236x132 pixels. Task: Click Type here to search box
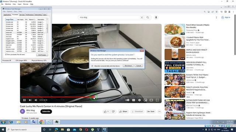[x=24, y=129]
